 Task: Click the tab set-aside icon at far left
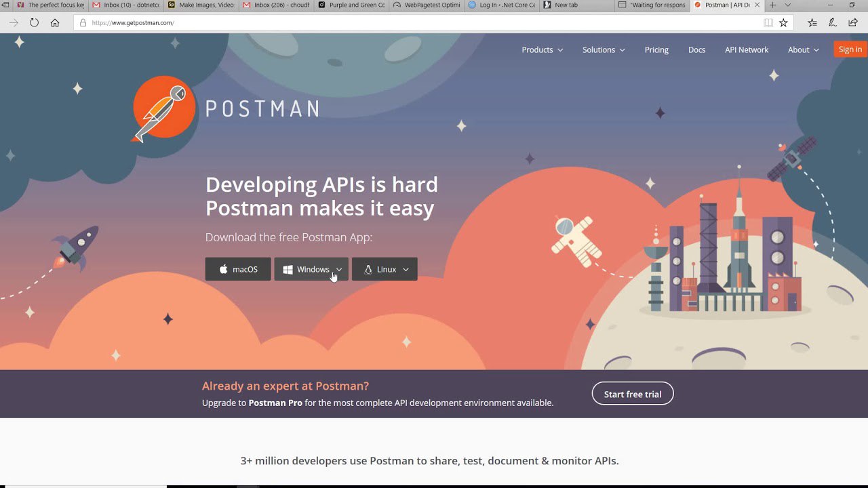tap(5, 5)
